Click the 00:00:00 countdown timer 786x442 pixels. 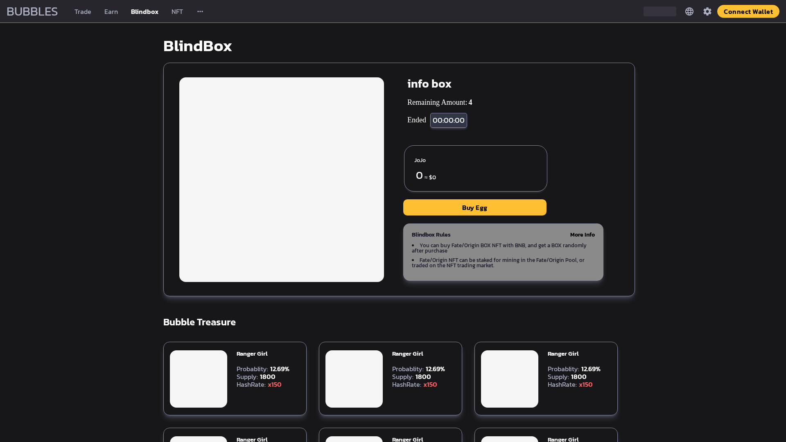(x=449, y=120)
